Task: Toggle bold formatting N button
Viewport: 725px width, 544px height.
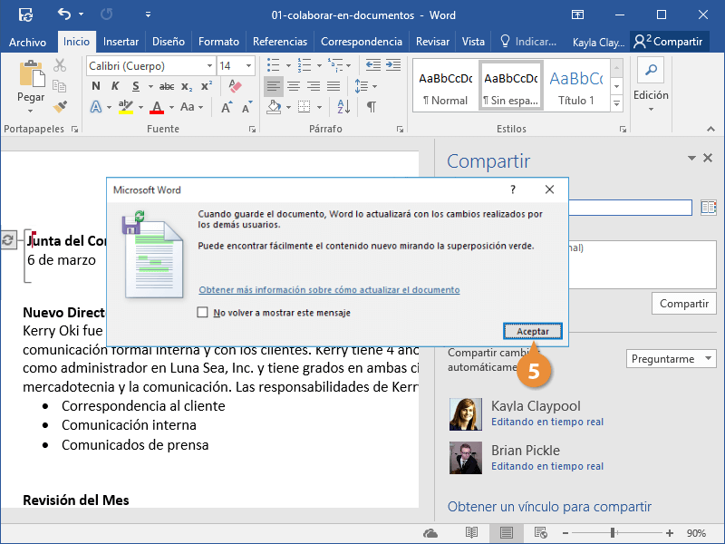Action: tap(96, 86)
